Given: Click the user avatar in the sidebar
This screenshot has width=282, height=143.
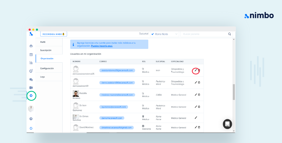Looking at the screenshot, I should 31,109.
